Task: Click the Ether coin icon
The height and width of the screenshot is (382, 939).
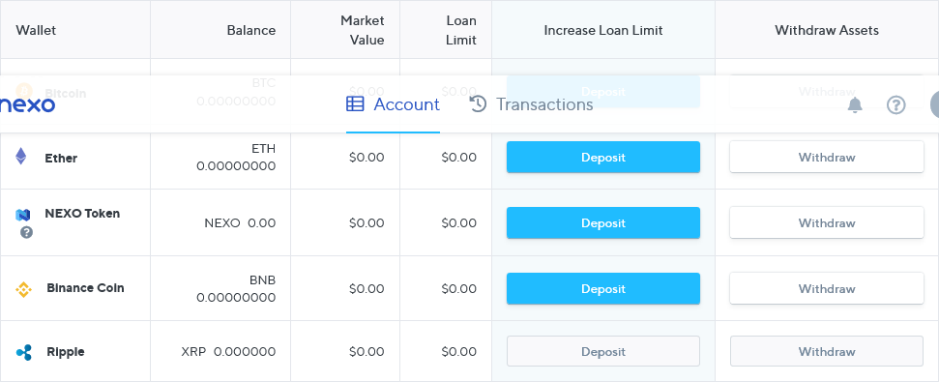Action: (21, 157)
